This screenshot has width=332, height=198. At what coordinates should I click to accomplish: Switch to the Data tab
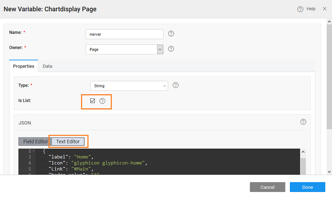[47, 66]
